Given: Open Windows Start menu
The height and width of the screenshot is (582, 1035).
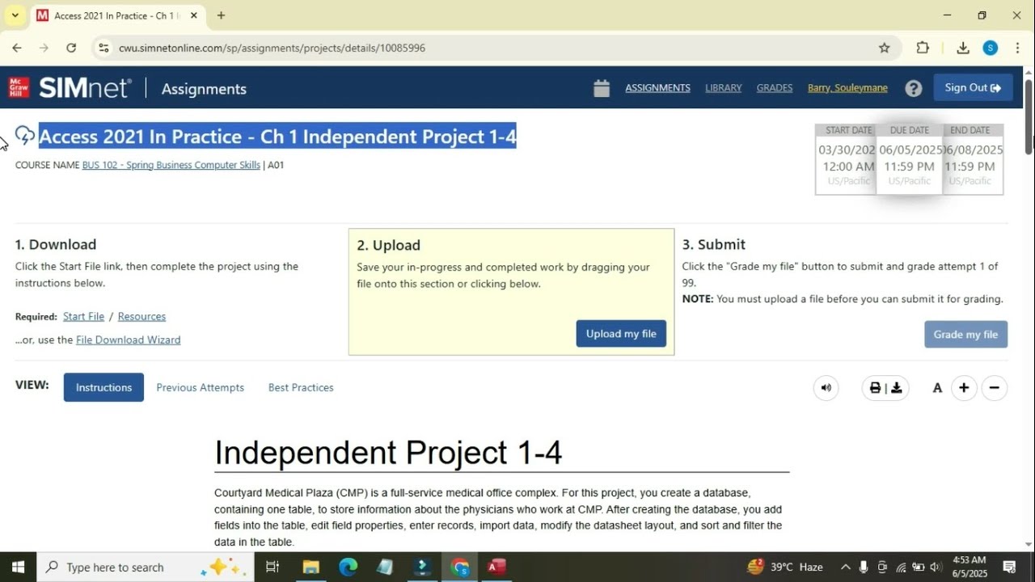Looking at the screenshot, I should click(x=18, y=567).
